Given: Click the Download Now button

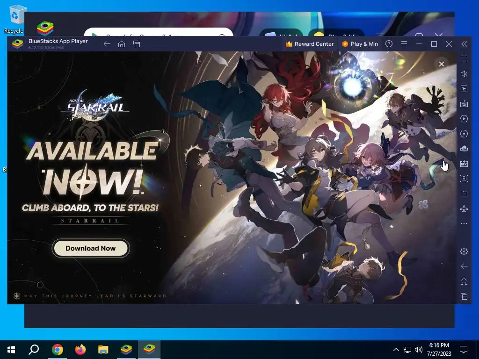Looking at the screenshot, I should pyautogui.click(x=91, y=248).
